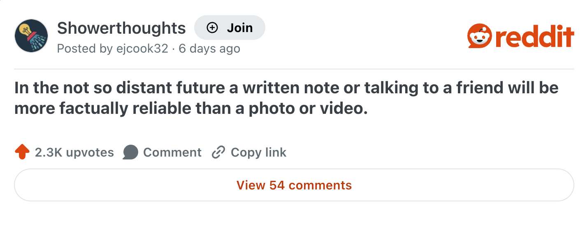Click the '6 days ago' timestamp
The image size is (585, 240).
(209, 48)
